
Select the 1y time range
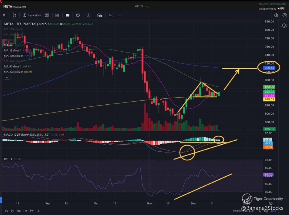coord(12,211)
